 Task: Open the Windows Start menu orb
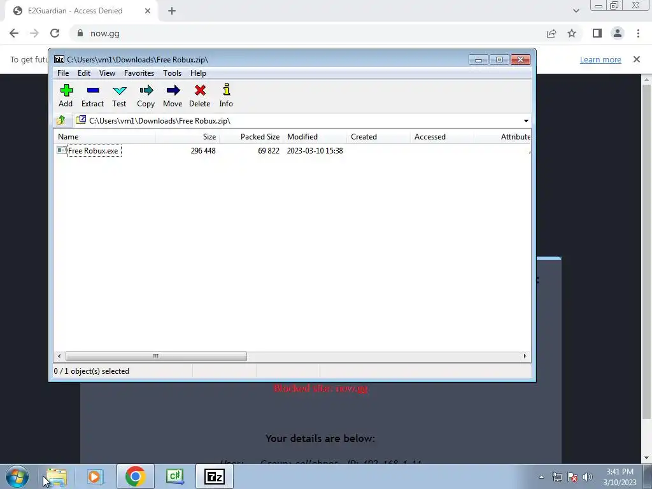pos(17,476)
